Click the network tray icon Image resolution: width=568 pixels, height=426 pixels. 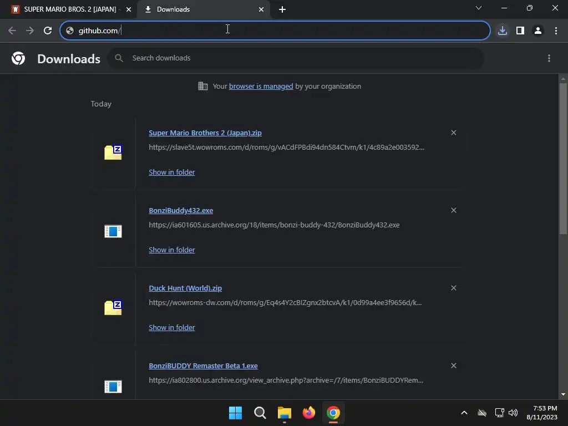tap(500, 413)
